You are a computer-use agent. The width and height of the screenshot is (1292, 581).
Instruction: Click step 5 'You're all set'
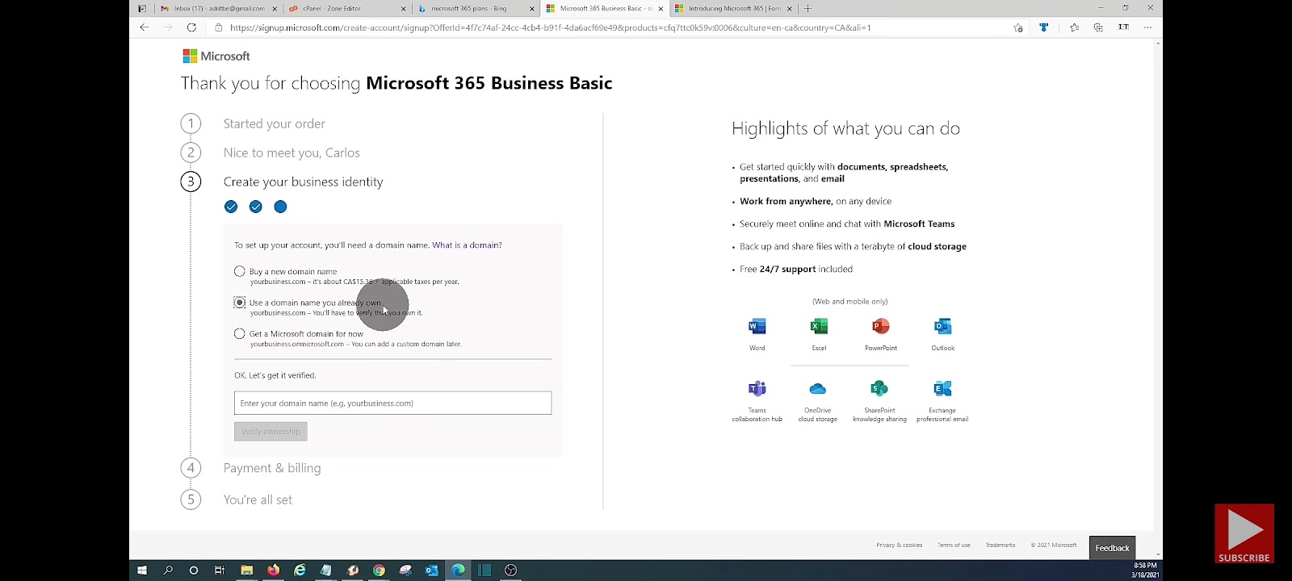click(x=258, y=499)
